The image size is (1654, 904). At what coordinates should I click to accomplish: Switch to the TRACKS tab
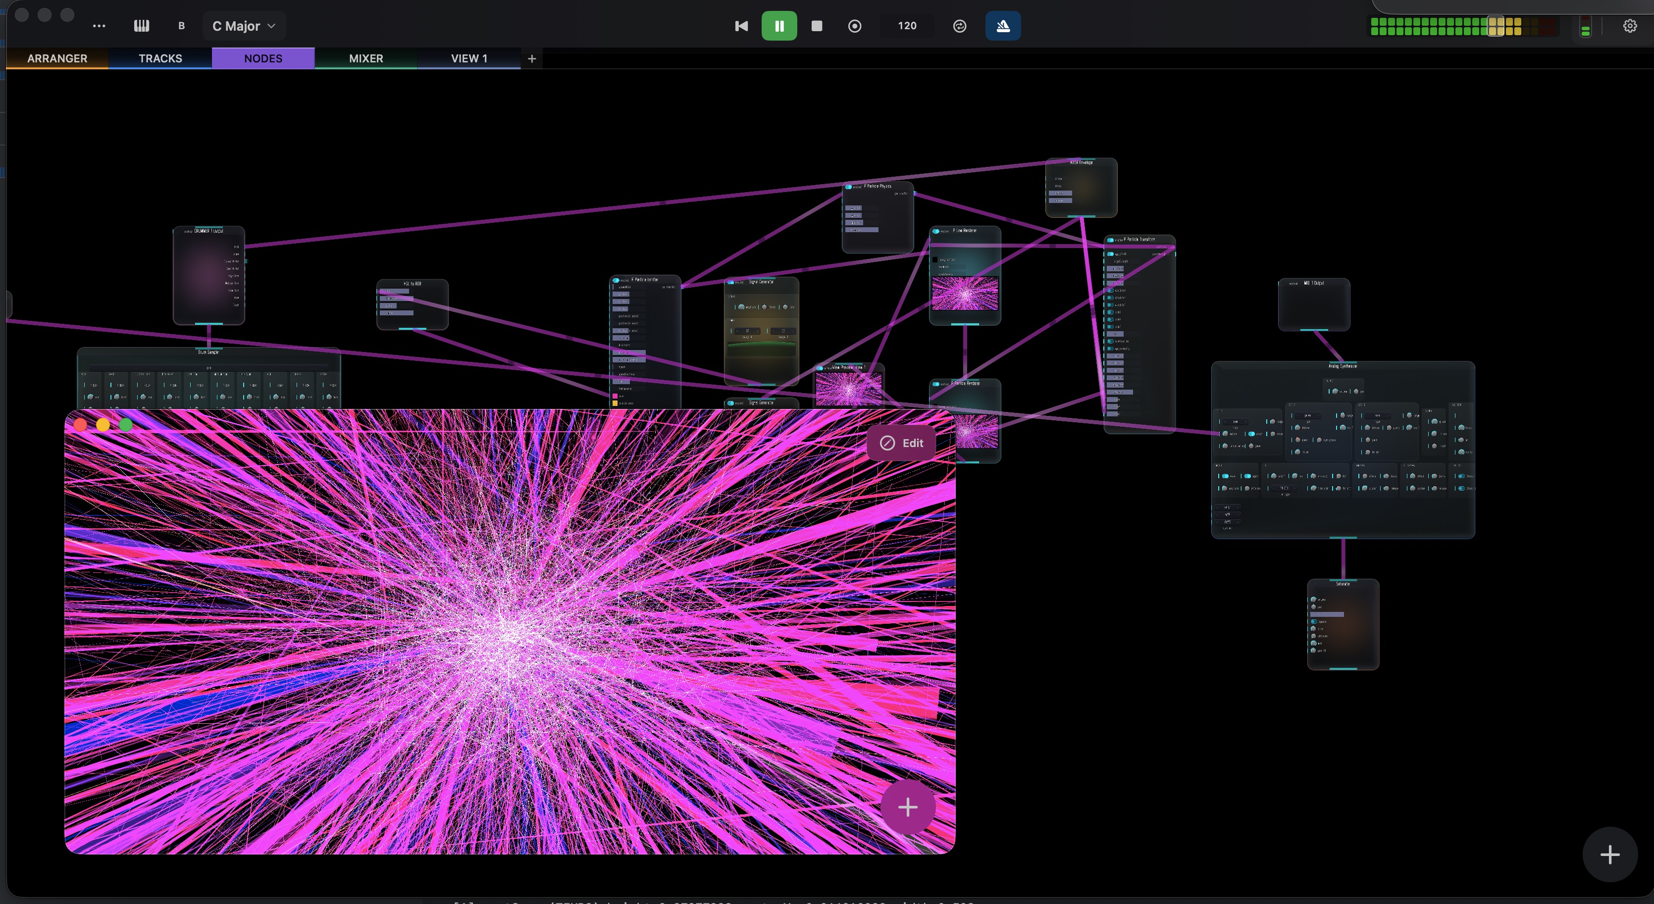click(160, 58)
